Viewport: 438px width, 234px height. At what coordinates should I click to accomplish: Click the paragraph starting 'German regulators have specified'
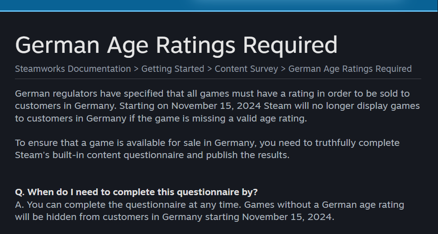217,106
